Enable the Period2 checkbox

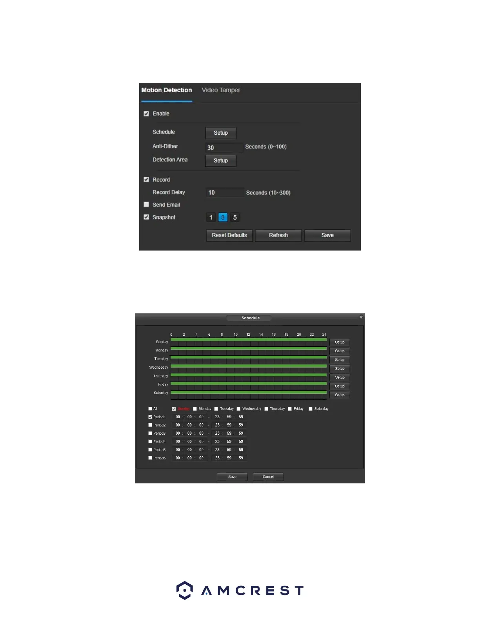pyautogui.click(x=150, y=425)
